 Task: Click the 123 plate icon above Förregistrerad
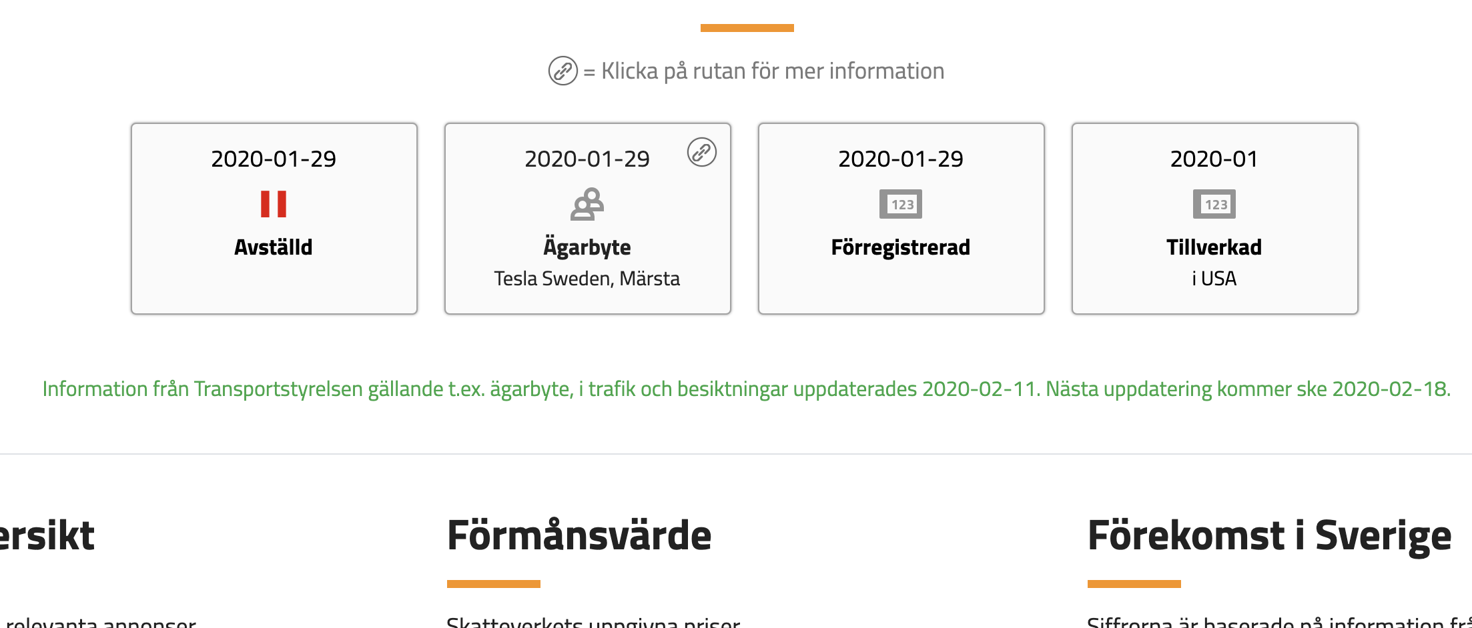(x=901, y=204)
